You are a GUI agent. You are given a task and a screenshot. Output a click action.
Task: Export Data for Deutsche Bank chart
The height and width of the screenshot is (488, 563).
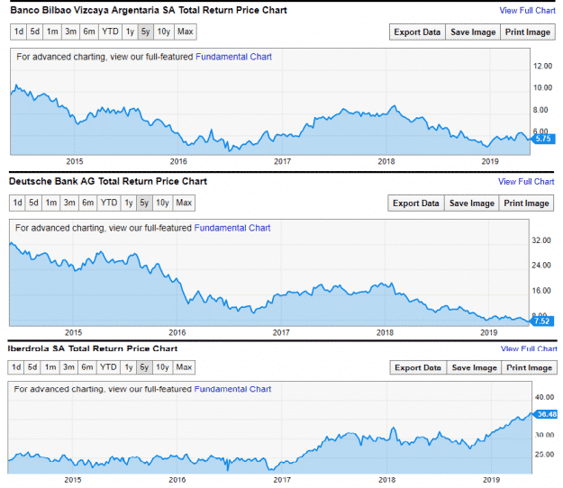(x=416, y=203)
